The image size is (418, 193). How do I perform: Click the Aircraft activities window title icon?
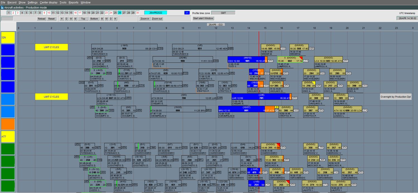(x=2, y=8)
